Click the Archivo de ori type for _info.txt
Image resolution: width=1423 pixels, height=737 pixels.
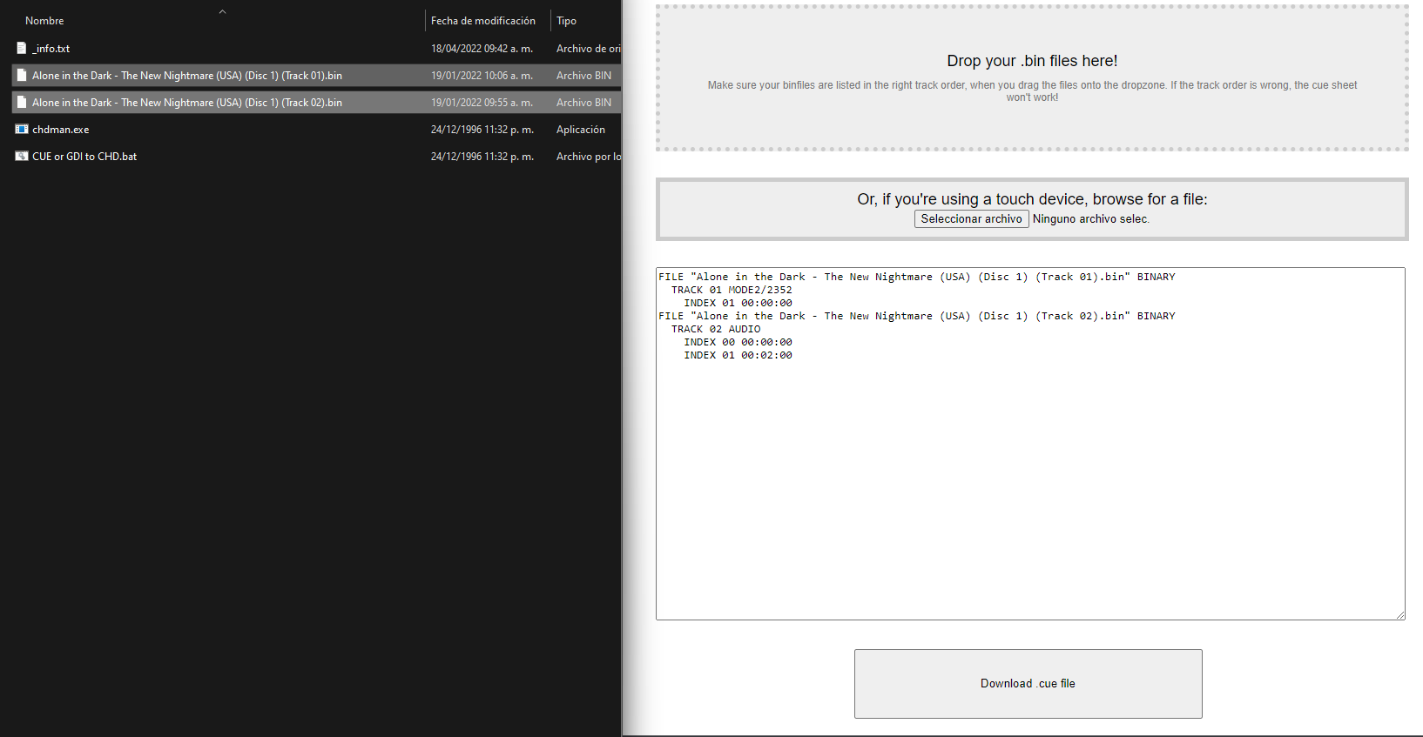(x=589, y=49)
